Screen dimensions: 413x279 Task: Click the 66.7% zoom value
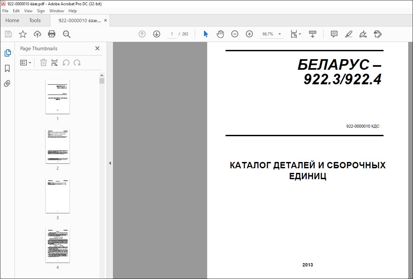(x=268, y=34)
